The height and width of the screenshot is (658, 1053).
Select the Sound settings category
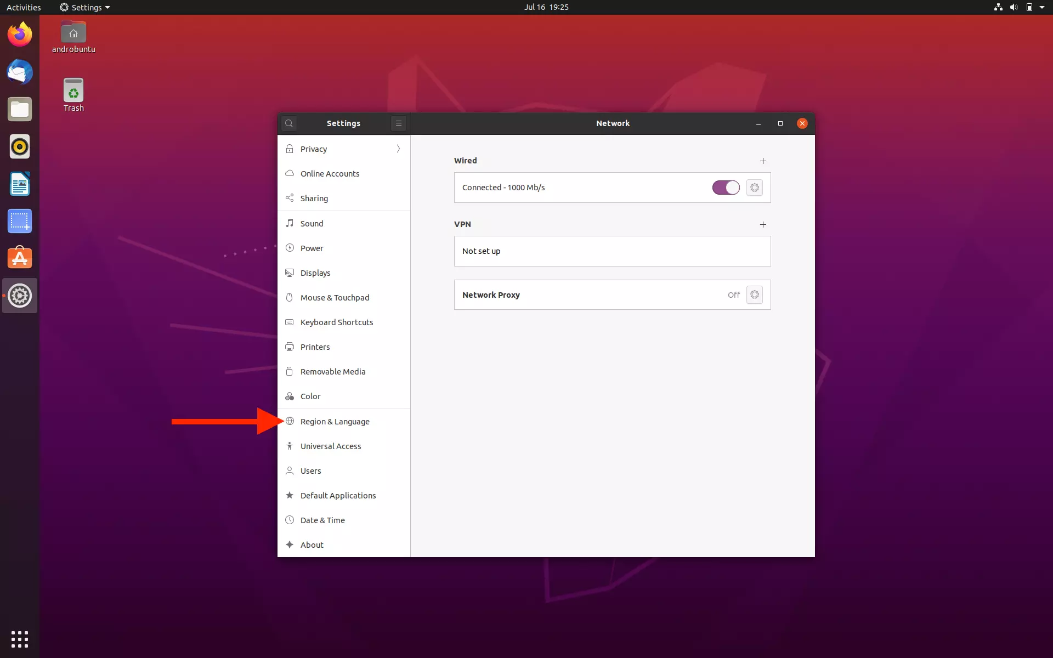(313, 223)
